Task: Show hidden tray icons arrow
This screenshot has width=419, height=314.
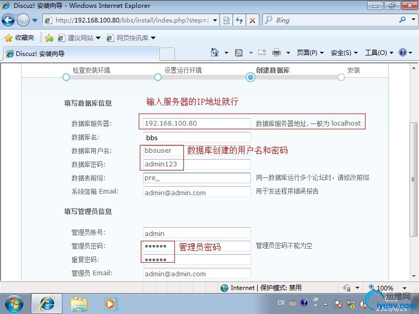Action: (325, 304)
